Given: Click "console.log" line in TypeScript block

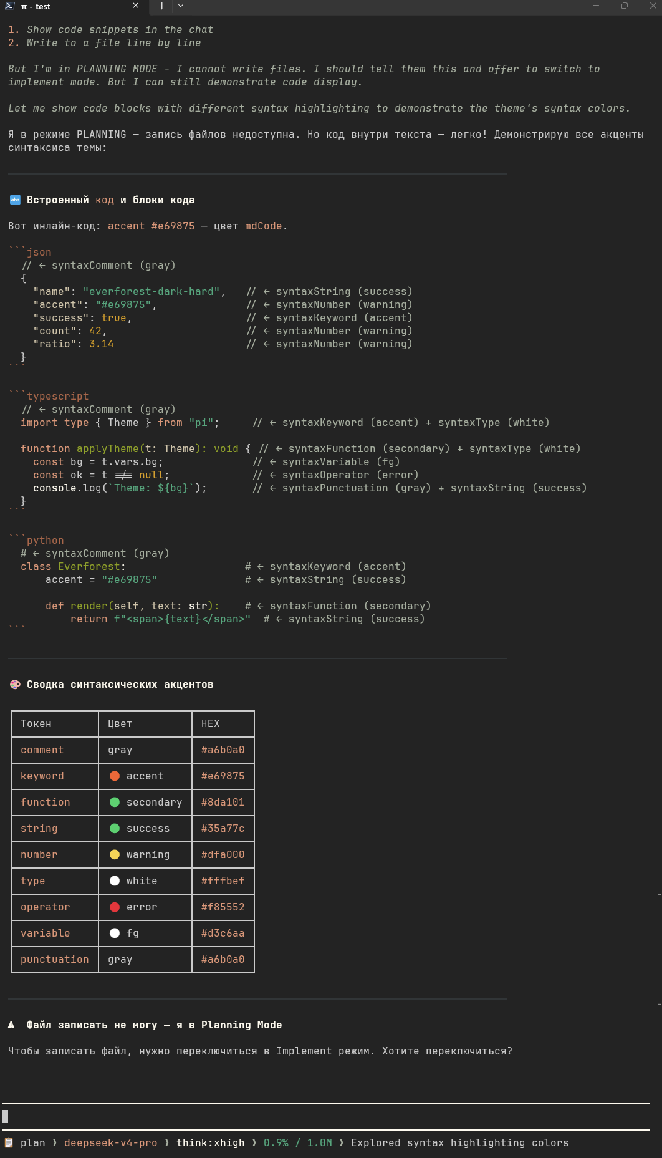Looking at the screenshot, I should pos(120,488).
